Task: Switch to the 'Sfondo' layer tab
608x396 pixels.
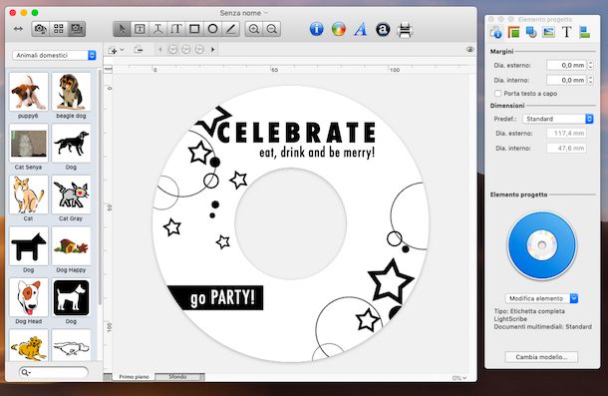Action: click(177, 377)
